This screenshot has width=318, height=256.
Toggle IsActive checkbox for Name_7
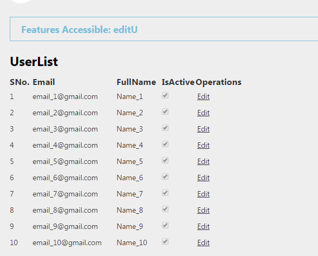point(165,193)
